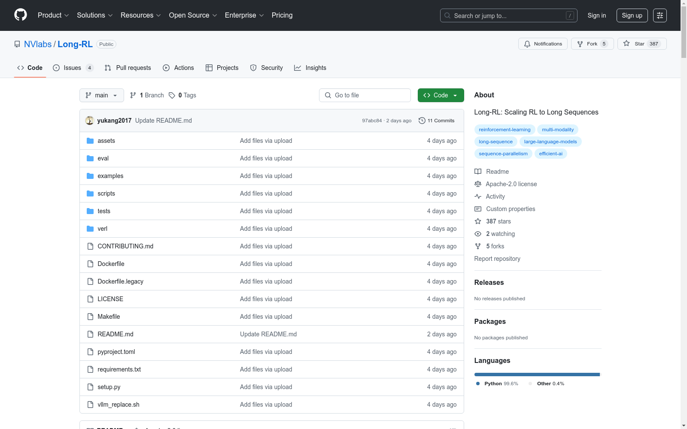This screenshot has width=687, height=429.
Task: Click the Other 0.4% language legend
Action: click(547, 384)
